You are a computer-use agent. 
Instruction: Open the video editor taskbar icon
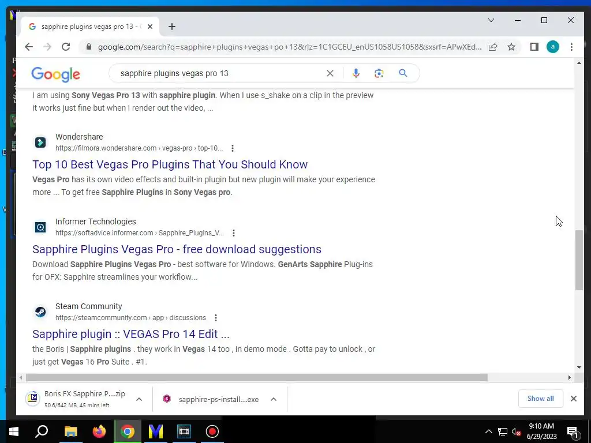184,431
